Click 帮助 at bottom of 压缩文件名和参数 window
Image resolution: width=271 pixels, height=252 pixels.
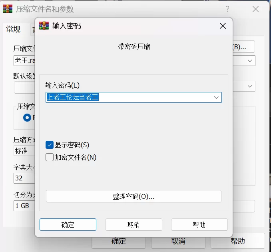click(237, 241)
